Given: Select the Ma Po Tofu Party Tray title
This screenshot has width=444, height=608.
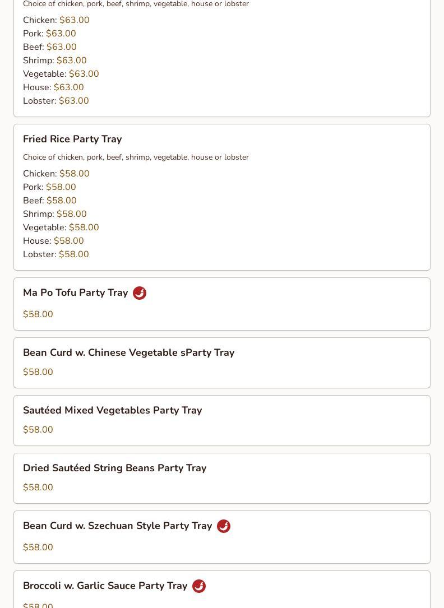Looking at the screenshot, I should click(x=75, y=293).
